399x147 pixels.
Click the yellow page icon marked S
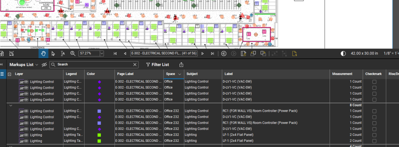click(x=294, y=54)
